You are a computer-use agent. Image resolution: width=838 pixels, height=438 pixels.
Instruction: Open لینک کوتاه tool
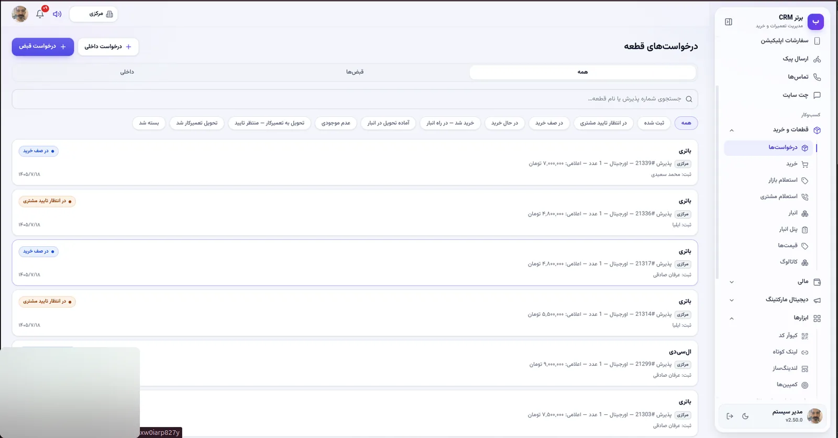click(x=790, y=352)
